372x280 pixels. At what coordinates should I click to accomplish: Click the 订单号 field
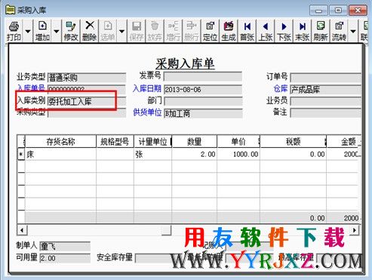(326, 78)
